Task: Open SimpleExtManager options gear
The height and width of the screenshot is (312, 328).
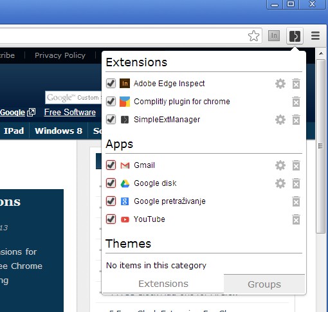Action: [x=280, y=120]
